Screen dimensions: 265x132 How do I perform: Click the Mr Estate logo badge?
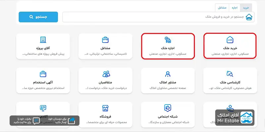(235, 118)
